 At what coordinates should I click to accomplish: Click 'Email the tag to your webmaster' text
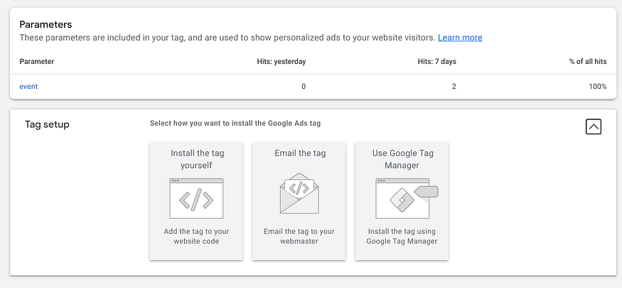[299, 236]
